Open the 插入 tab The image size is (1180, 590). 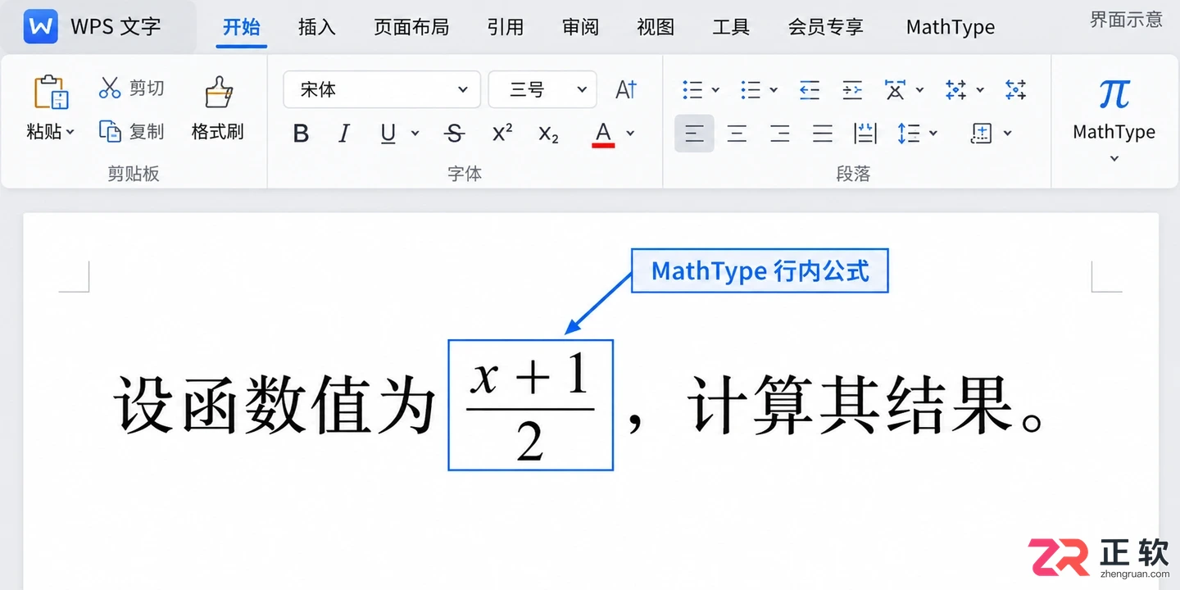click(317, 27)
